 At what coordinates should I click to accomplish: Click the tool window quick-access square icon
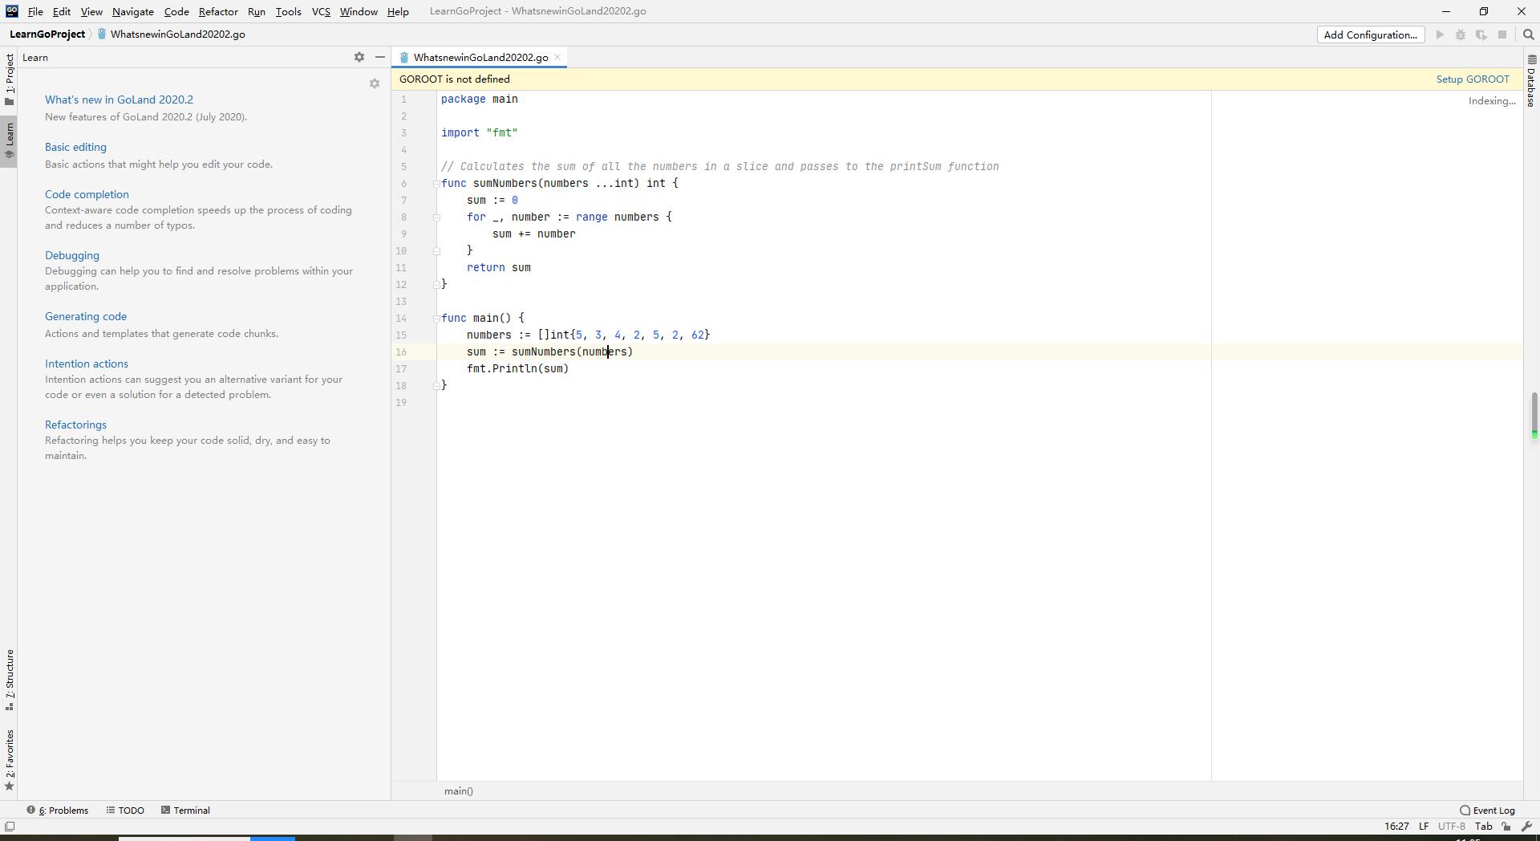pyautogui.click(x=10, y=827)
